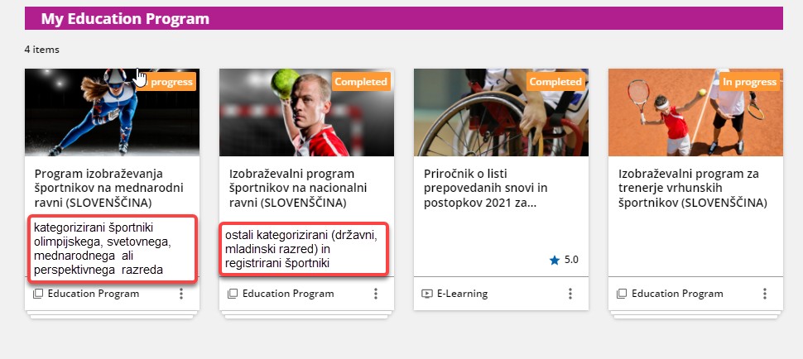Screen dimensions: 803x359
Task: Open wheelchair athlete thumbnail image
Action: (502, 112)
